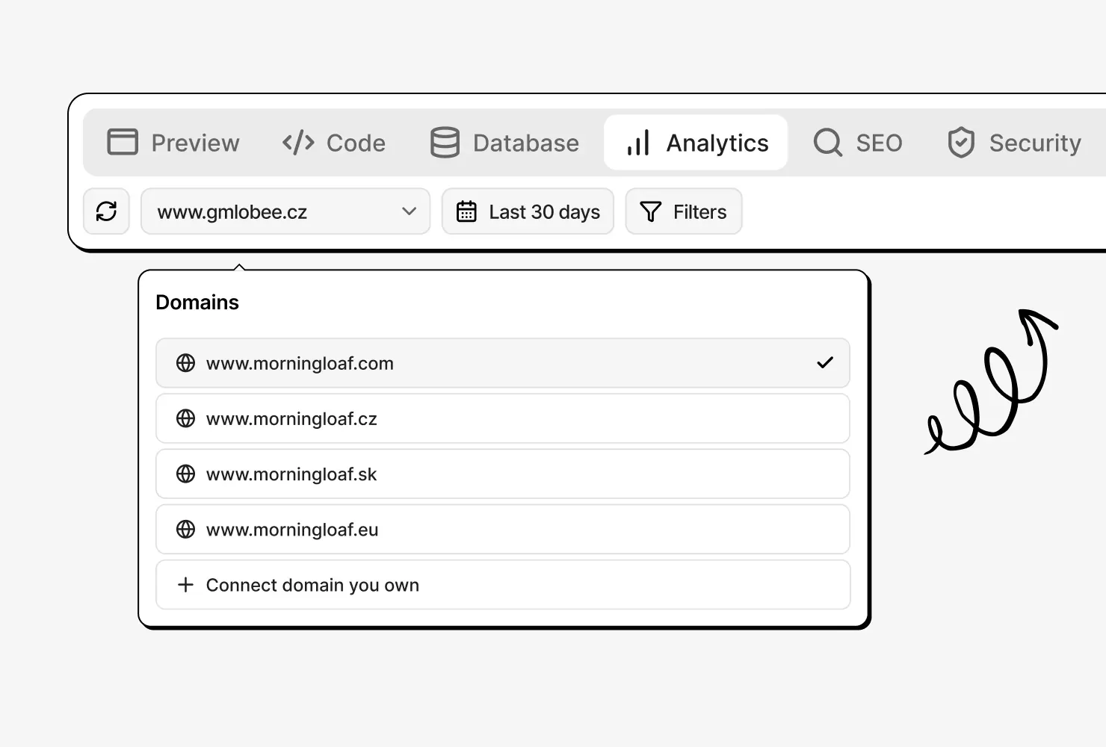
Task: Click the checkmark on www.morningloaf.com row
Action: 825,363
